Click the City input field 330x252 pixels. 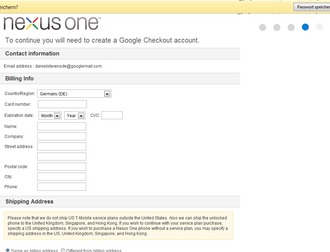coord(62,177)
